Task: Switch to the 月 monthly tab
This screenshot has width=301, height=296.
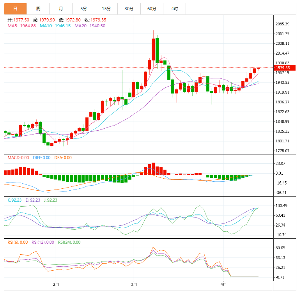Action: [61, 9]
